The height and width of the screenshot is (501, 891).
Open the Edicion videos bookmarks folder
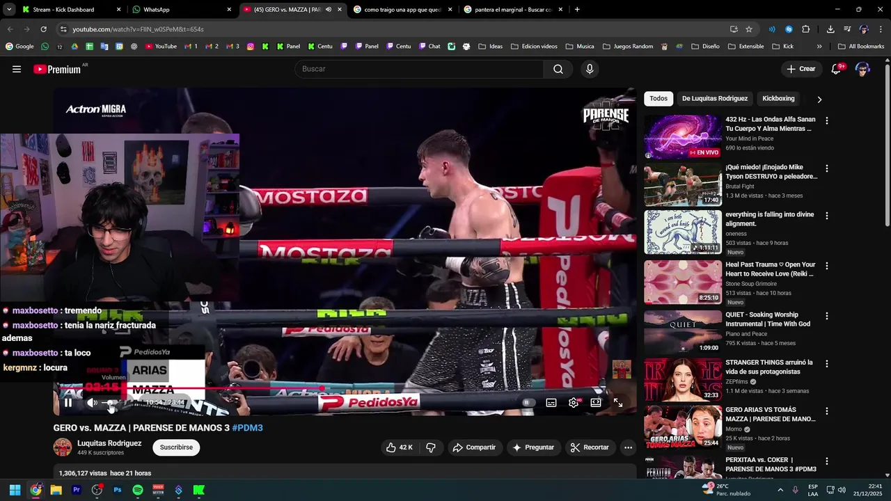point(534,47)
